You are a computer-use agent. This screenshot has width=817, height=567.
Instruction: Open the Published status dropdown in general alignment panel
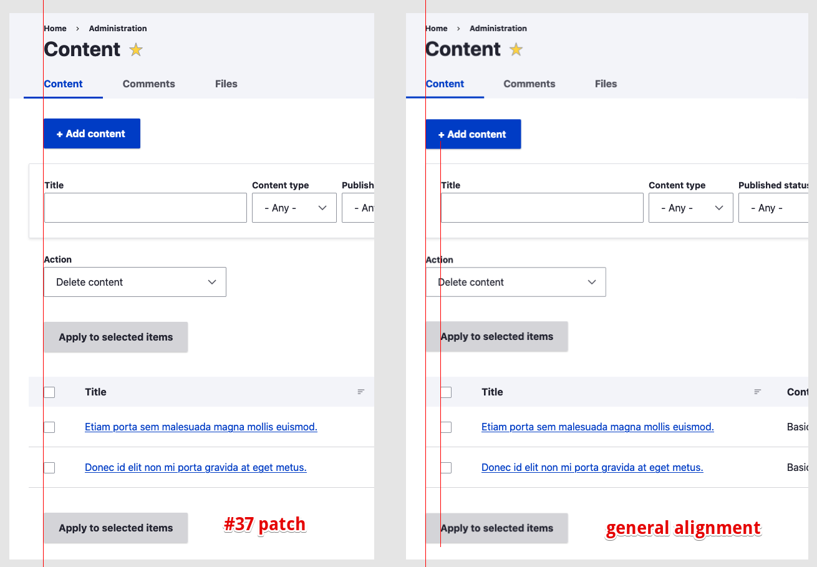[773, 208]
